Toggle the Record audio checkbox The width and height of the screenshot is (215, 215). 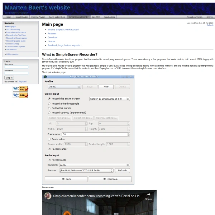click(49, 160)
